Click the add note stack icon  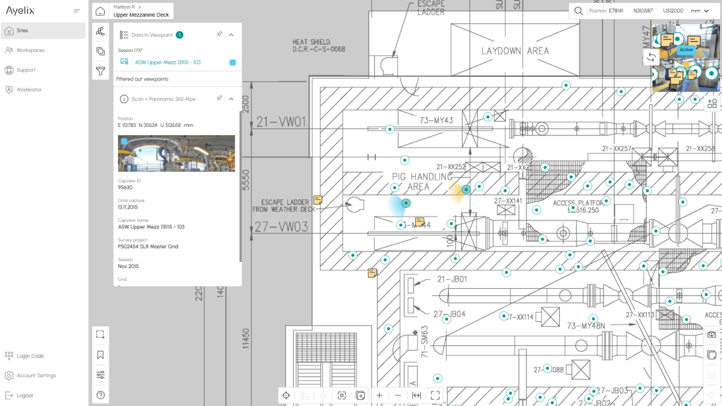point(360,395)
